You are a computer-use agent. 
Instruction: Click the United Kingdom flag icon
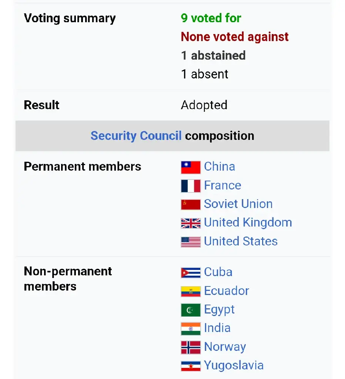[x=191, y=223]
